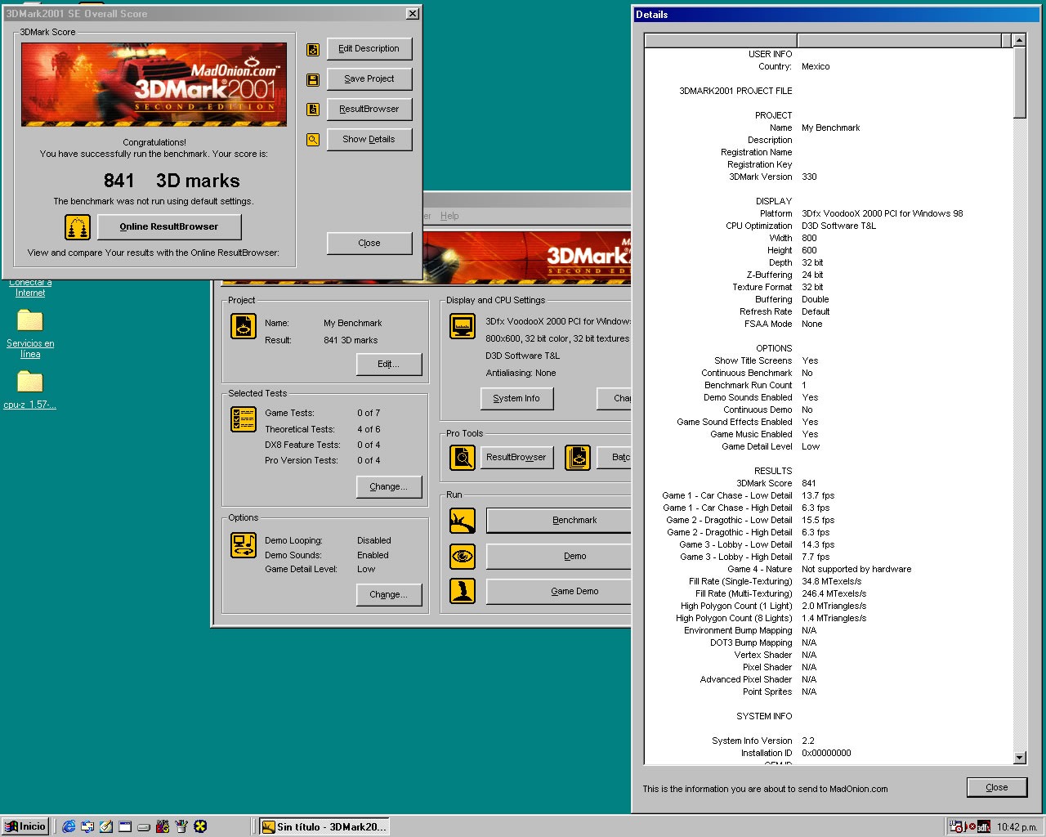The height and width of the screenshot is (837, 1046).
Task: Close Overall Score dialog via title bar X
Action: pos(413,14)
